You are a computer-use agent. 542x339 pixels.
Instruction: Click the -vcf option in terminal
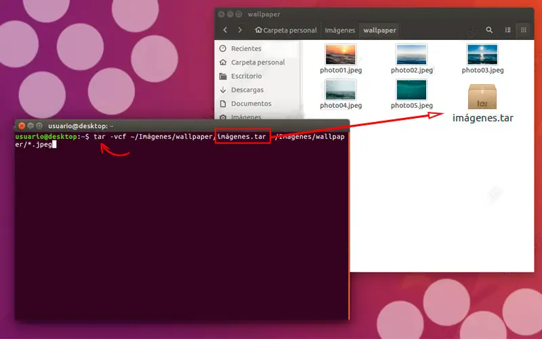pyautogui.click(x=118, y=137)
